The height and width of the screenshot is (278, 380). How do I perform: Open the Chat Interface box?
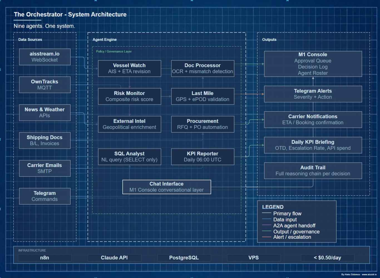click(x=167, y=187)
